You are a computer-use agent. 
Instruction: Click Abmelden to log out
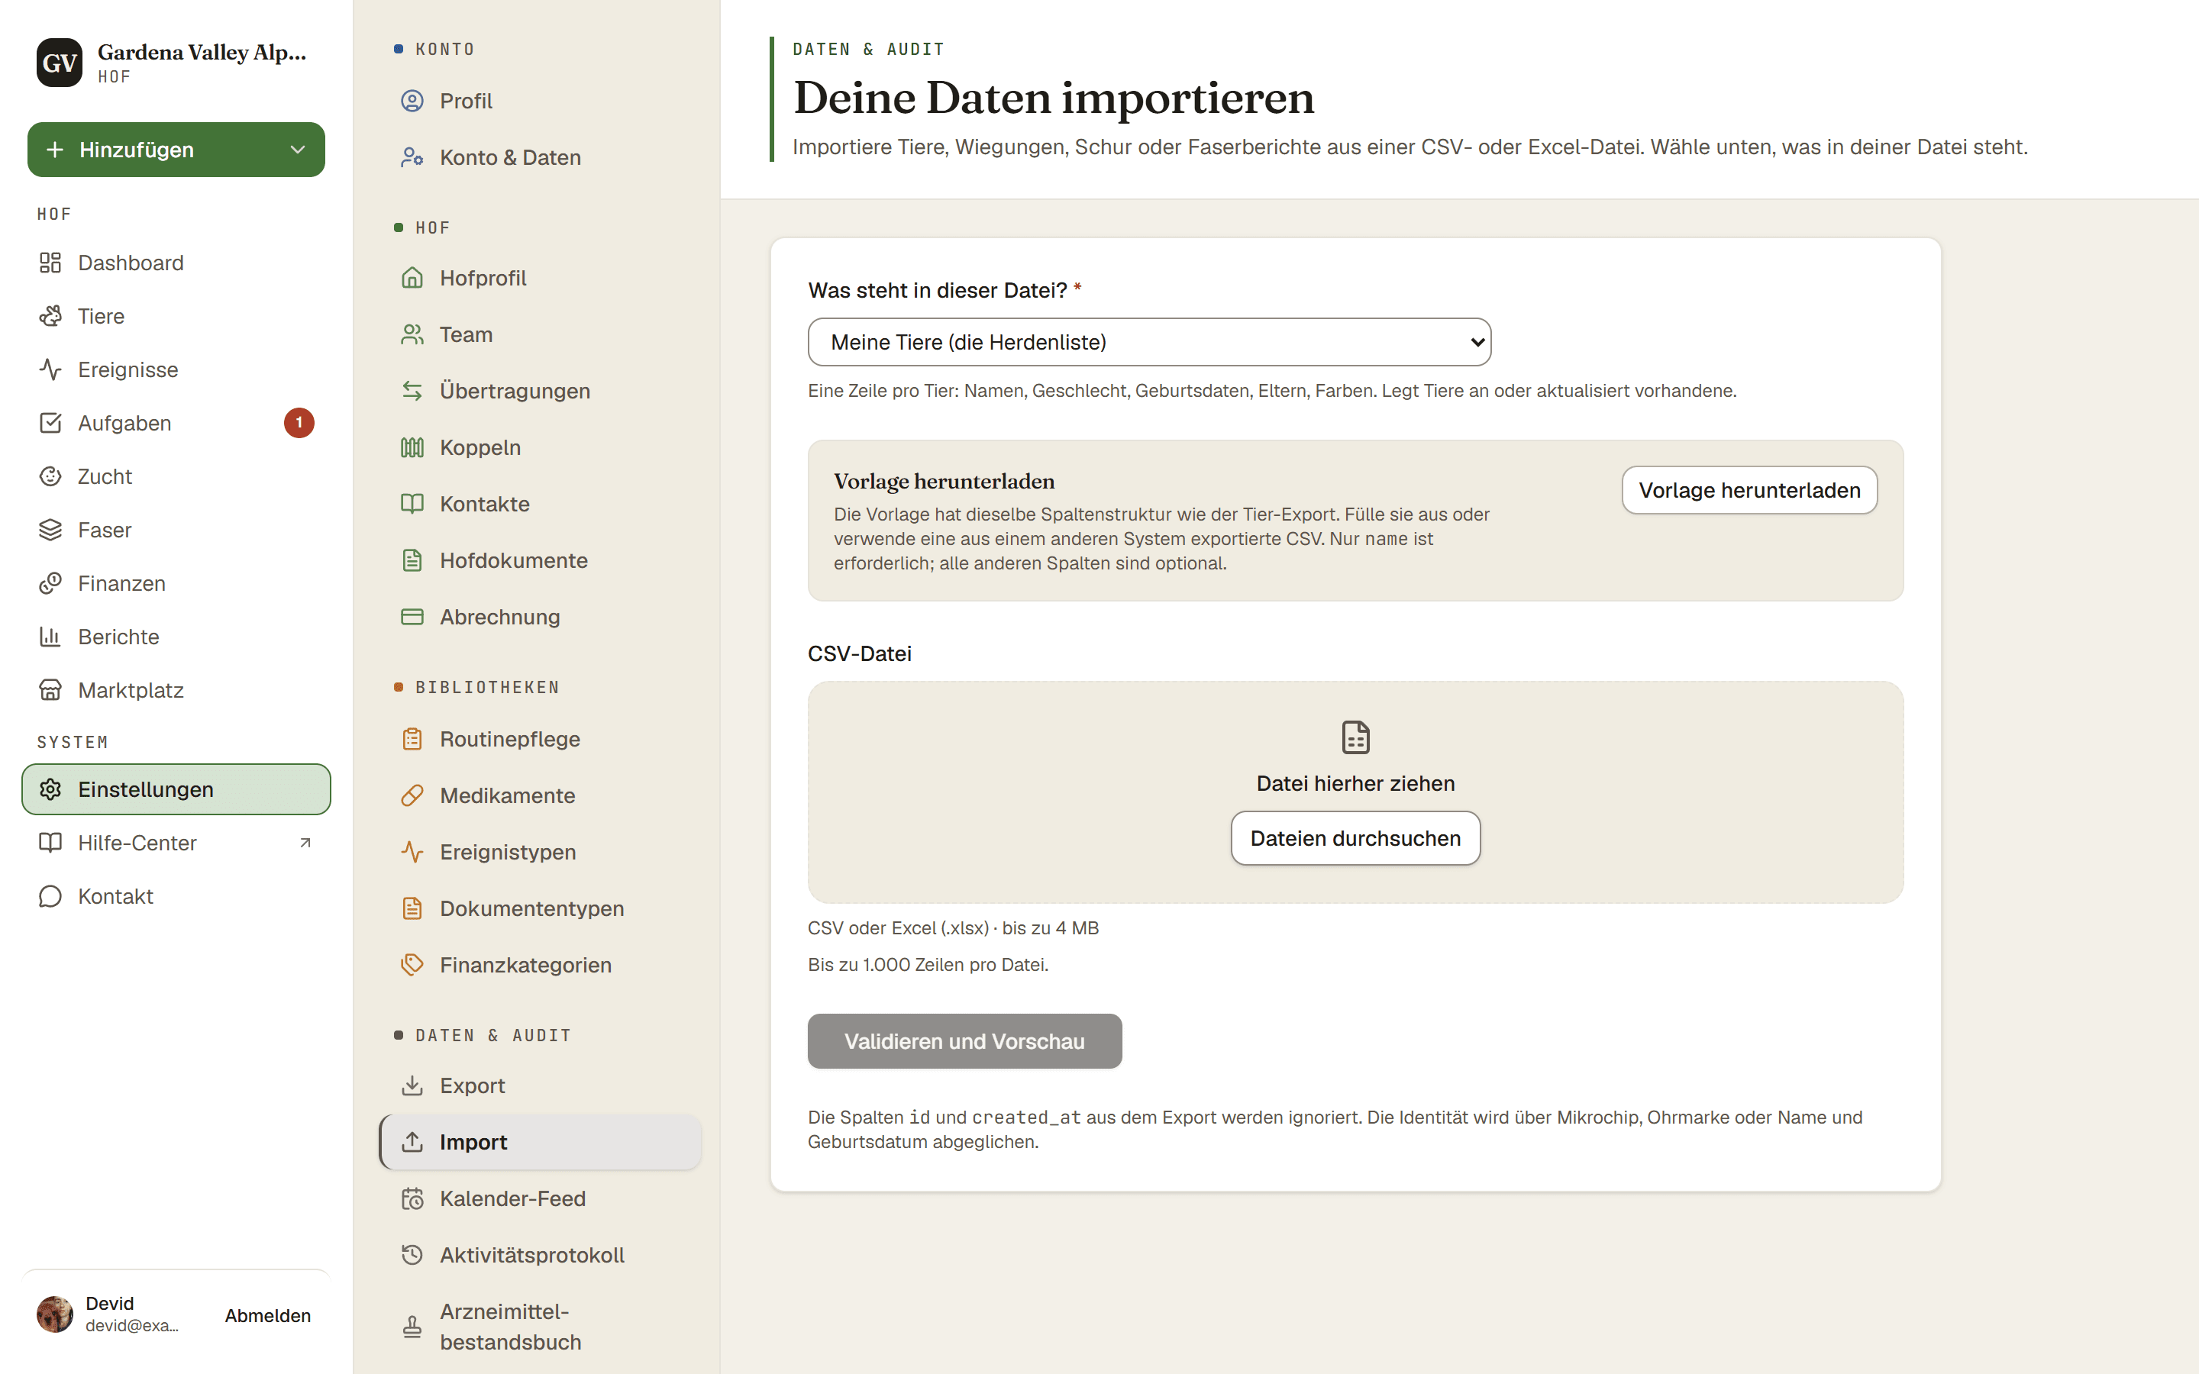pos(267,1315)
